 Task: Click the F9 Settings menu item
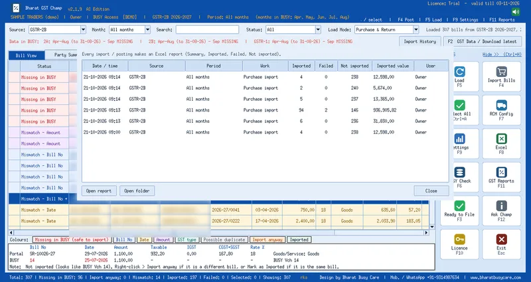465,20
